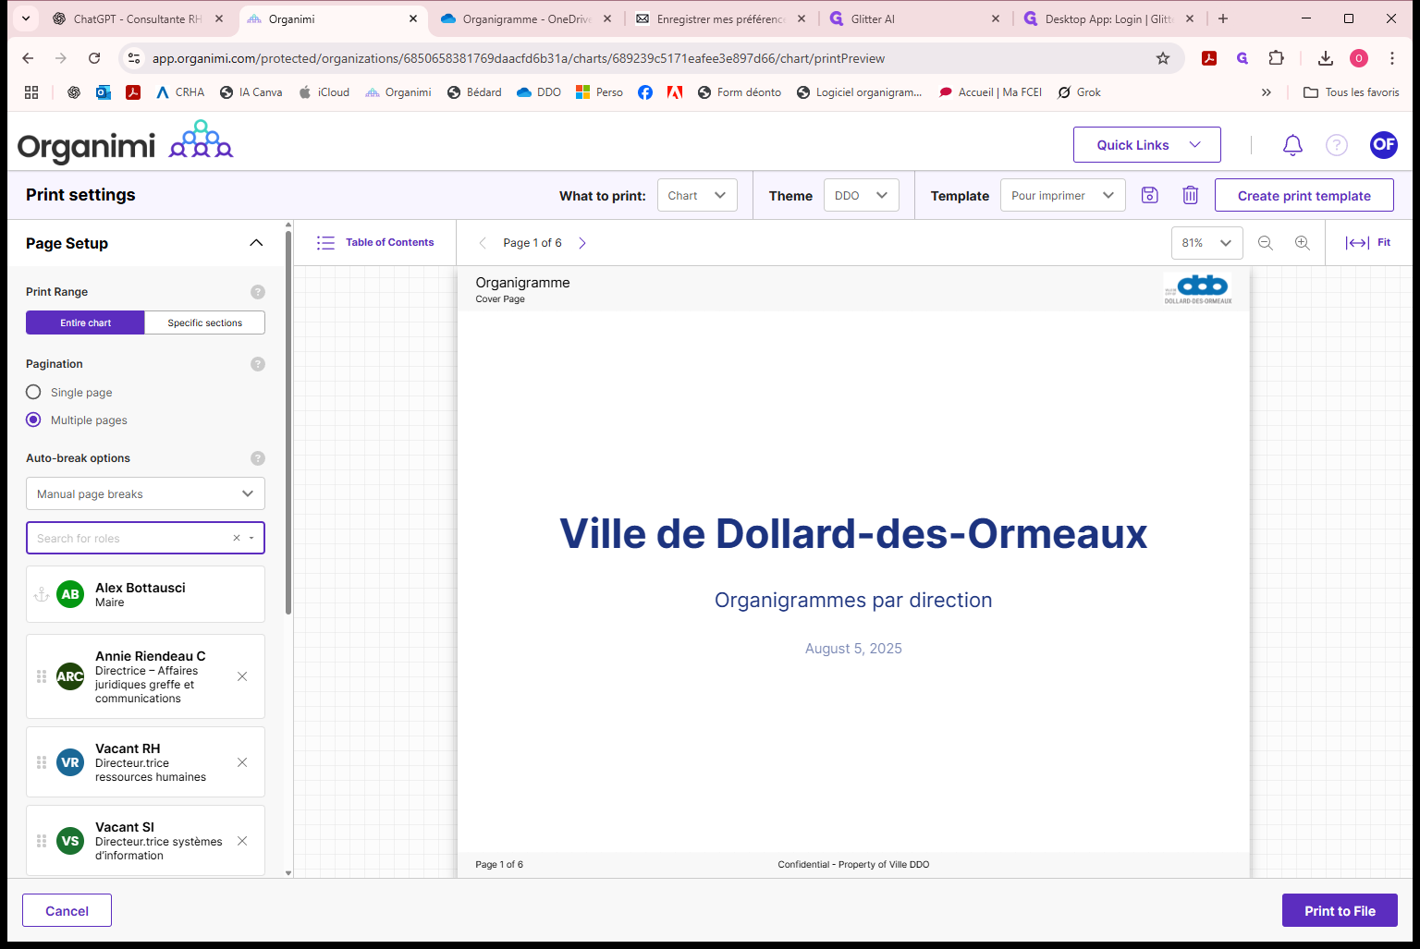Choose Specific sections print range
1420x949 pixels.
pos(205,322)
